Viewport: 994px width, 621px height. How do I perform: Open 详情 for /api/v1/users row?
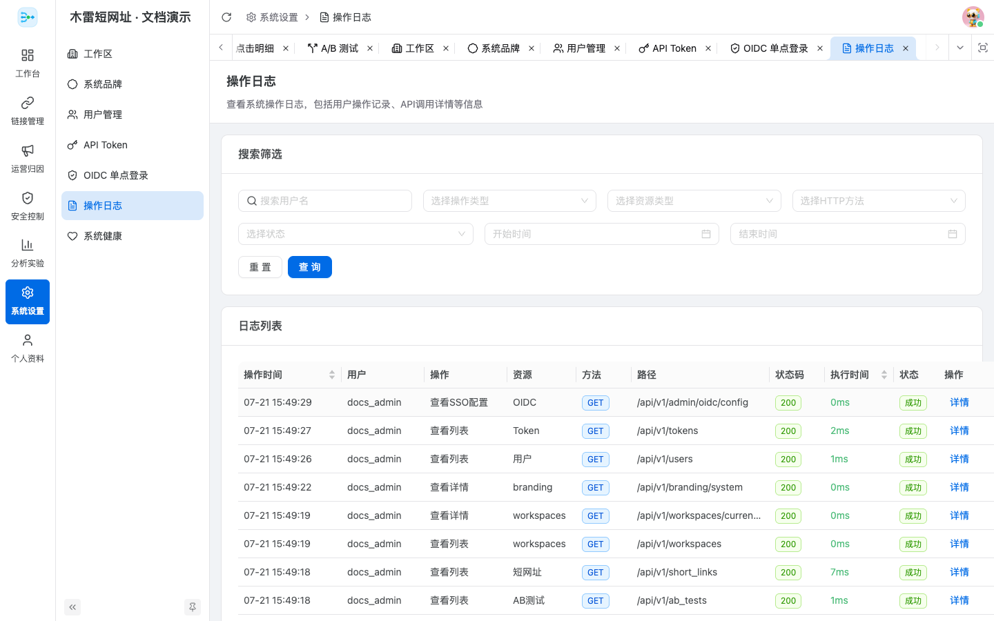pyautogui.click(x=959, y=459)
